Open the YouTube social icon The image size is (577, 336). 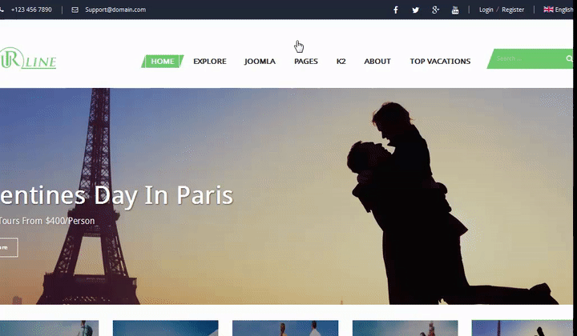455,10
